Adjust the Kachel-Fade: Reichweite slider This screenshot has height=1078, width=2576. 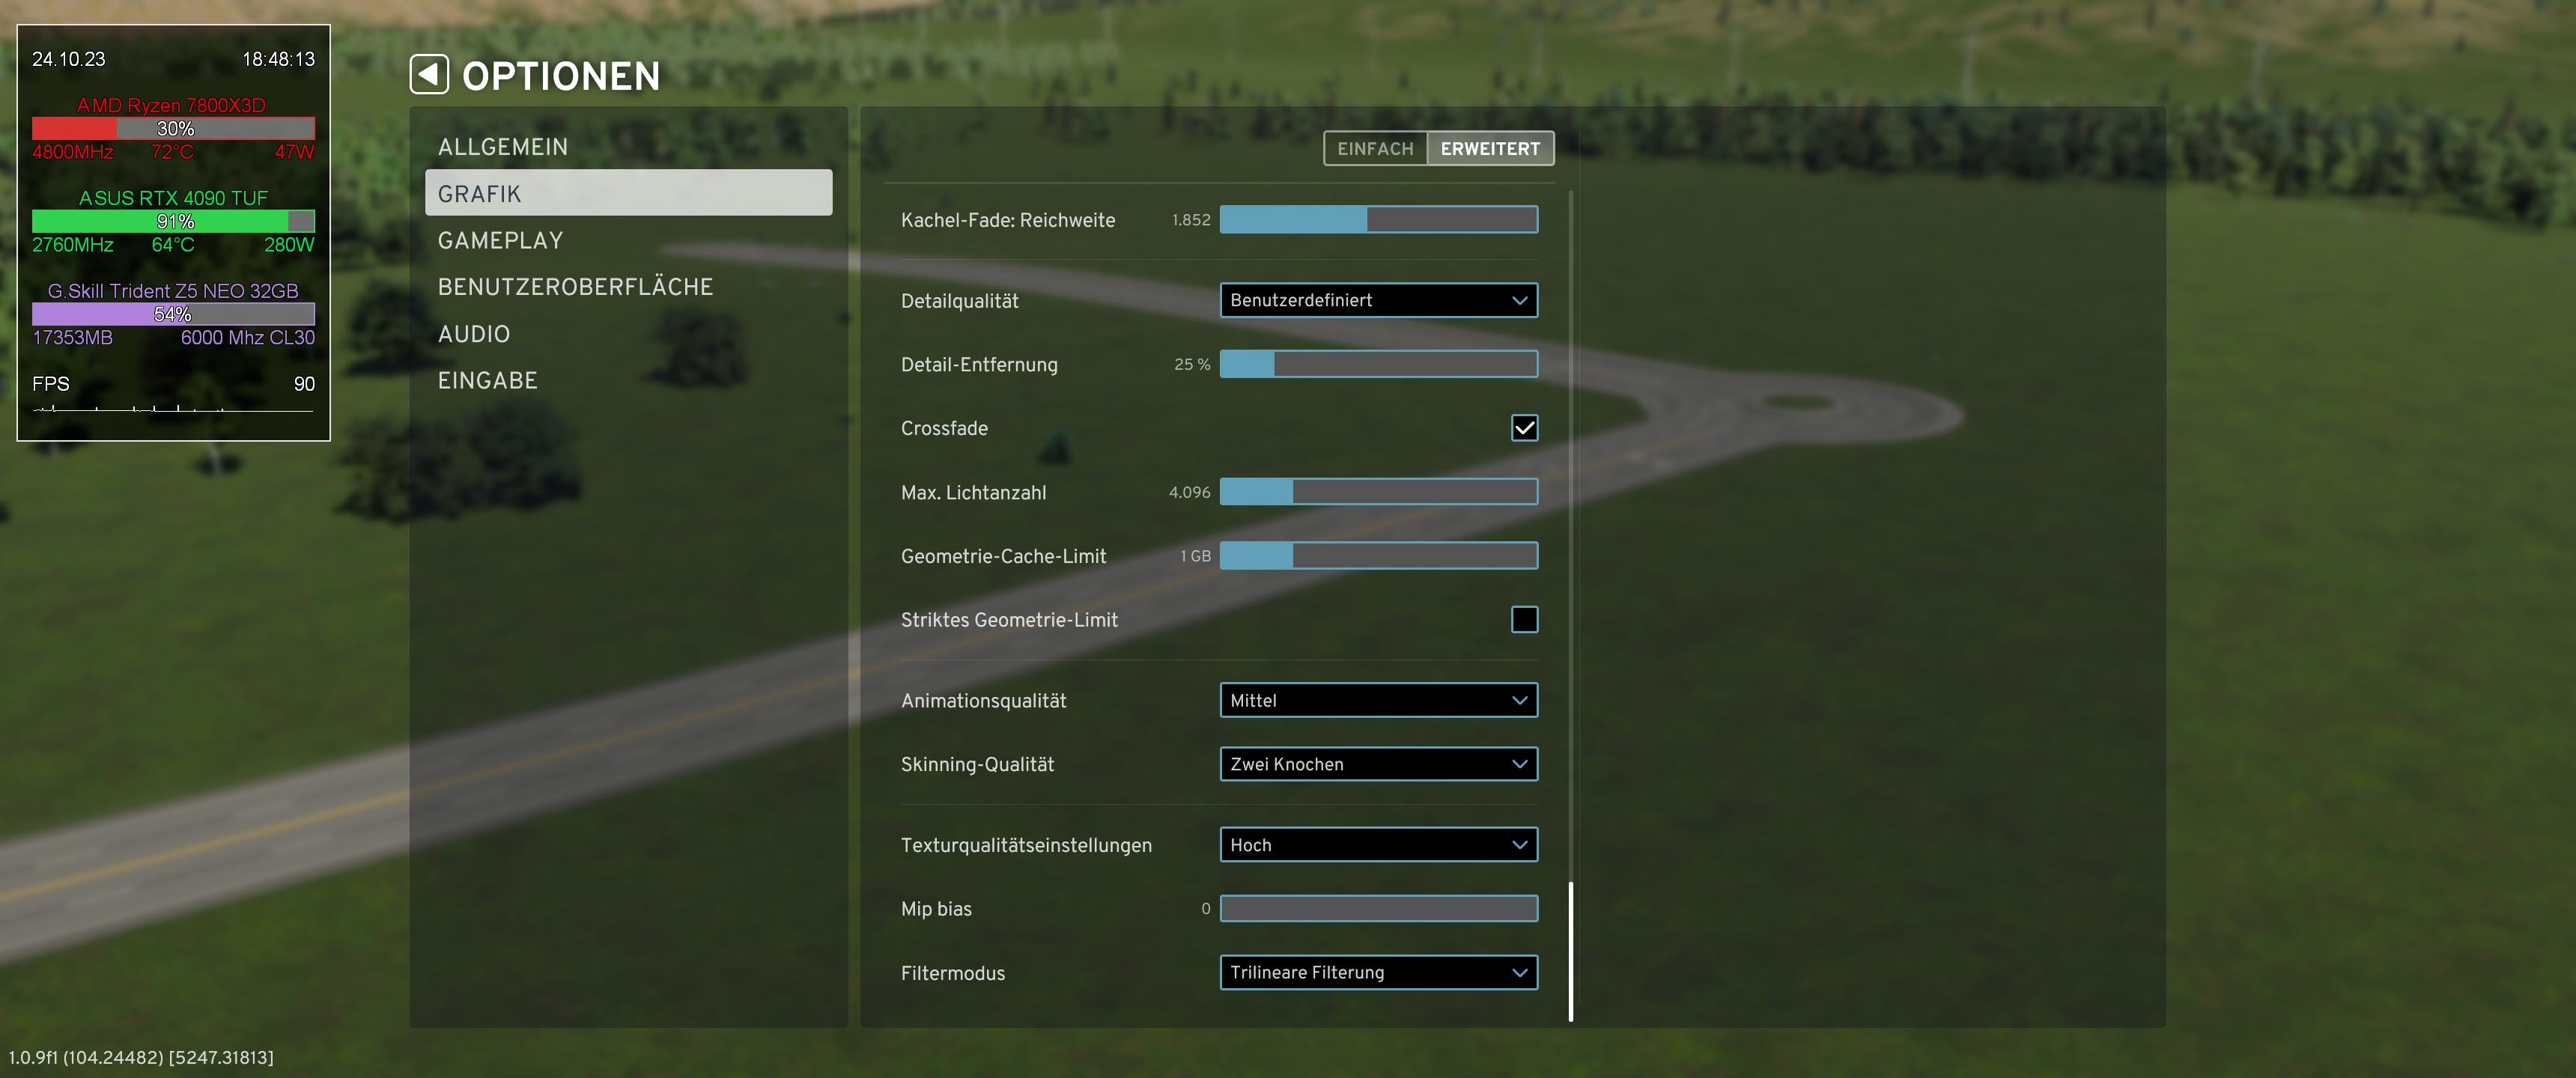click(x=1379, y=220)
